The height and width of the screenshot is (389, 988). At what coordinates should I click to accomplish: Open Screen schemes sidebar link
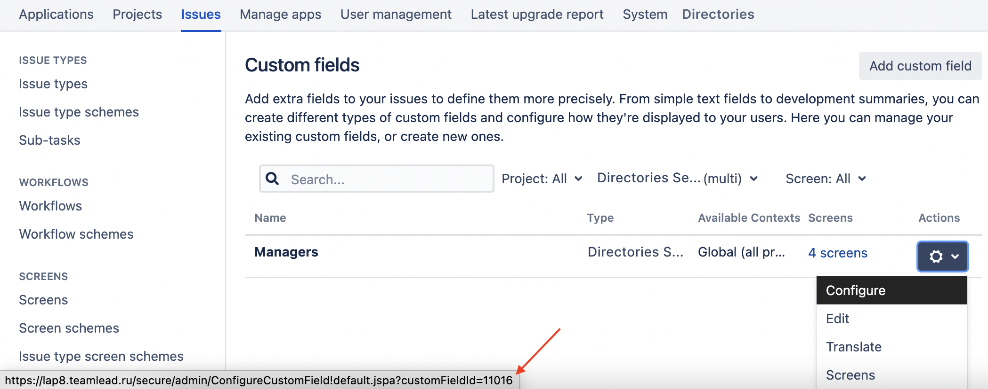(69, 328)
